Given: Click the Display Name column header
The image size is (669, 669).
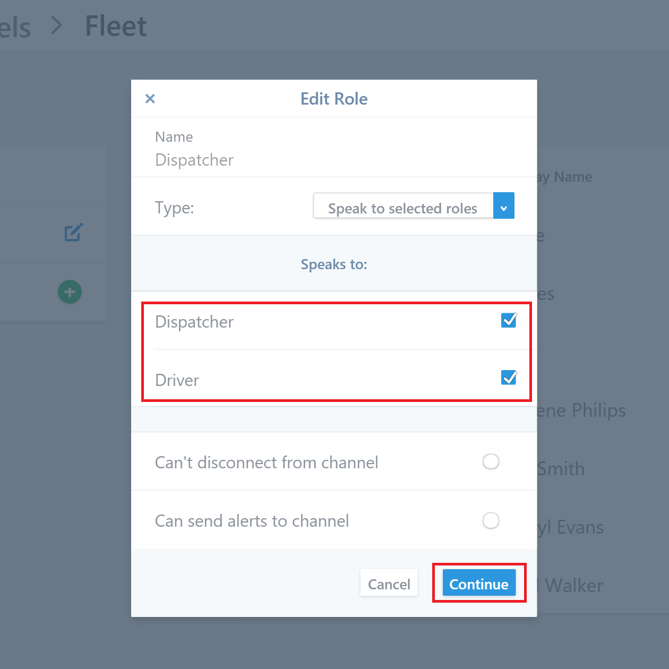Looking at the screenshot, I should click(x=564, y=177).
